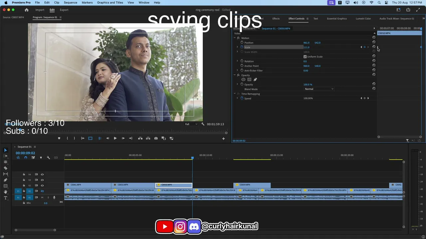This screenshot has width=426, height=239.
Task: Create ellipse mask under Opacity
Action: [x=243, y=80]
